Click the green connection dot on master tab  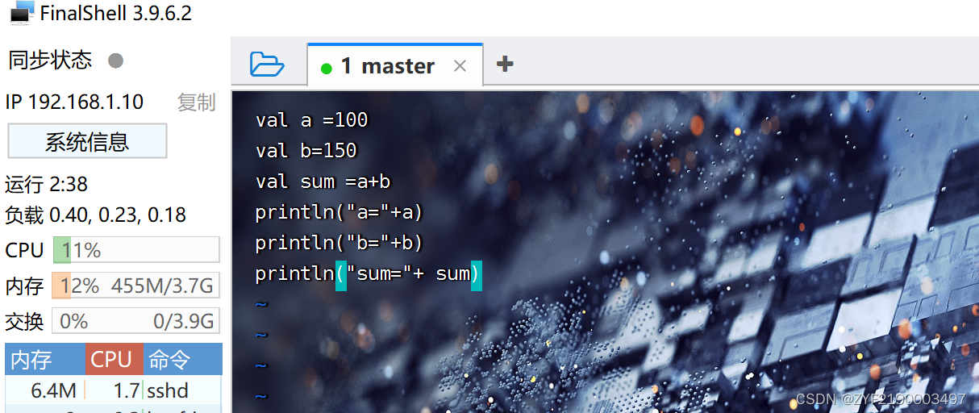coord(327,69)
